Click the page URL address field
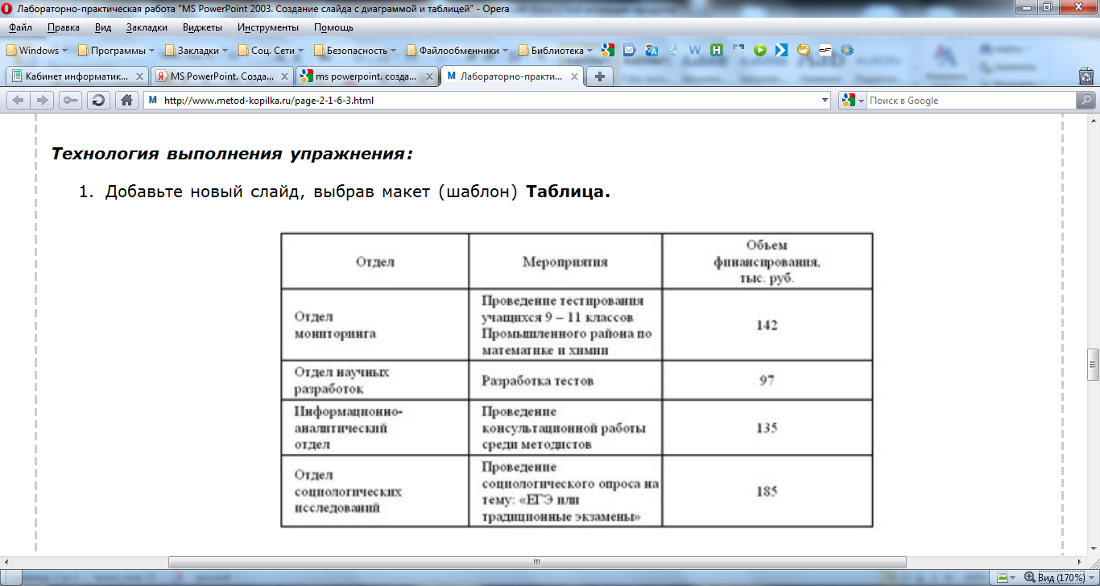This screenshot has width=1100, height=586. tap(487, 101)
